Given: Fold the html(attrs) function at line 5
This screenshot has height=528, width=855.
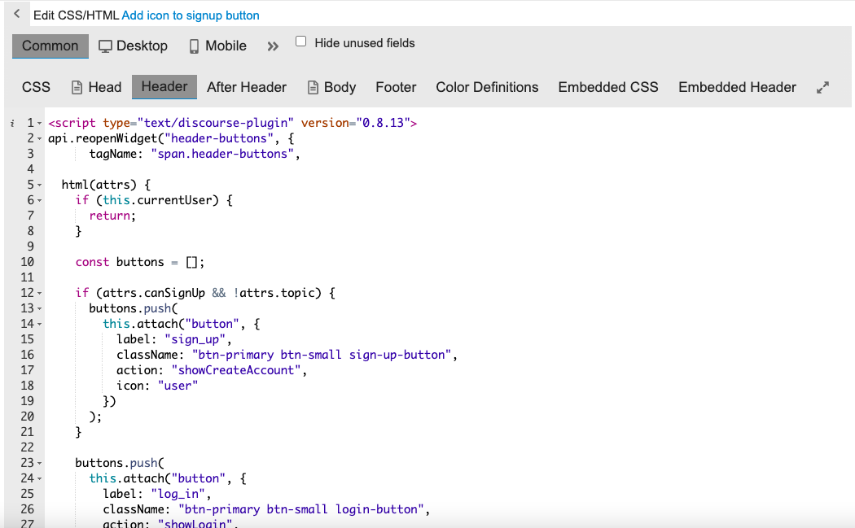Looking at the screenshot, I should (x=40, y=185).
